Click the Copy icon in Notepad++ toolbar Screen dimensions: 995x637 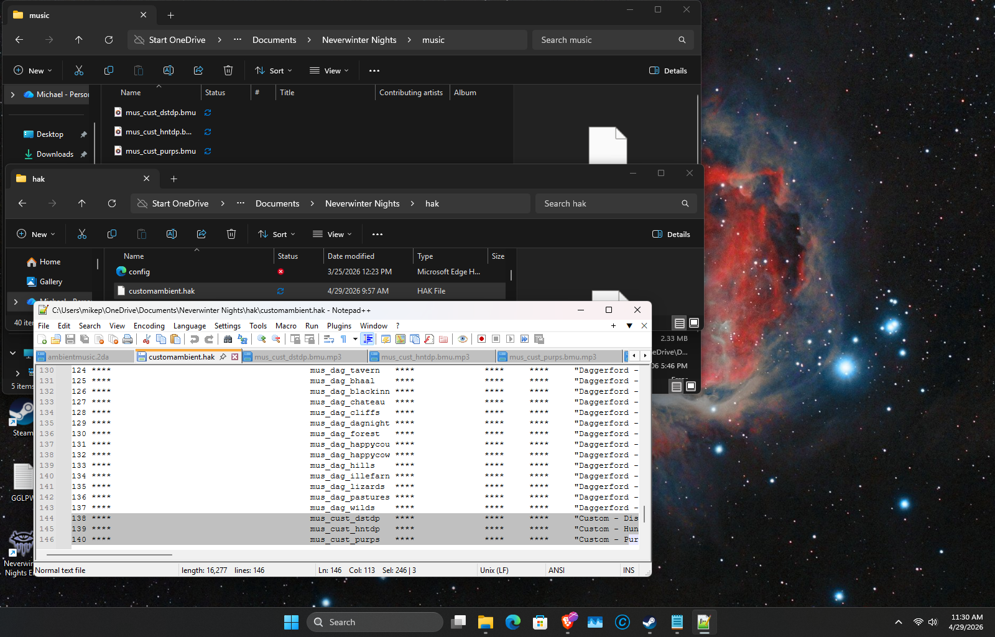161,339
